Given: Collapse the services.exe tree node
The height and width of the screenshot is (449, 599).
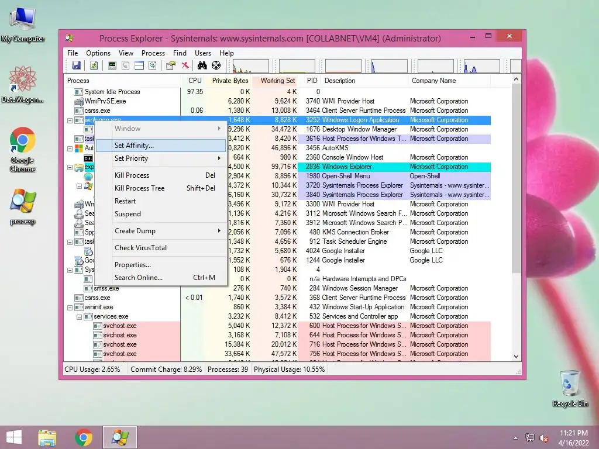Looking at the screenshot, I should pyautogui.click(x=79, y=317).
